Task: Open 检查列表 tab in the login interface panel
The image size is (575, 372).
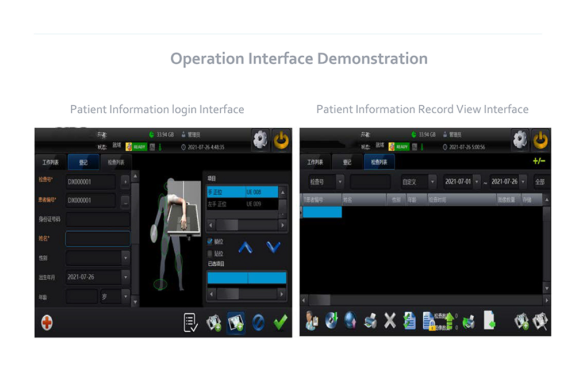Action: click(x=116, y=162)
